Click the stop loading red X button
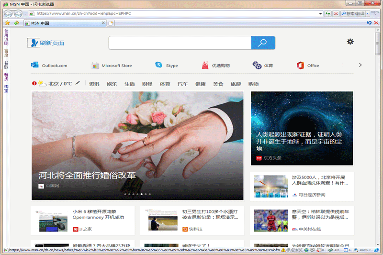Image resolution: width=383 pixels, height=255 pixels. coord(336,13)
